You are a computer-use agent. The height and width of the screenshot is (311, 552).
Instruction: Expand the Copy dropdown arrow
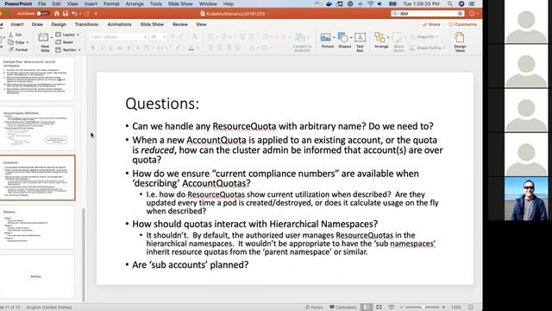pyautogui.click(x=28, y=42)
